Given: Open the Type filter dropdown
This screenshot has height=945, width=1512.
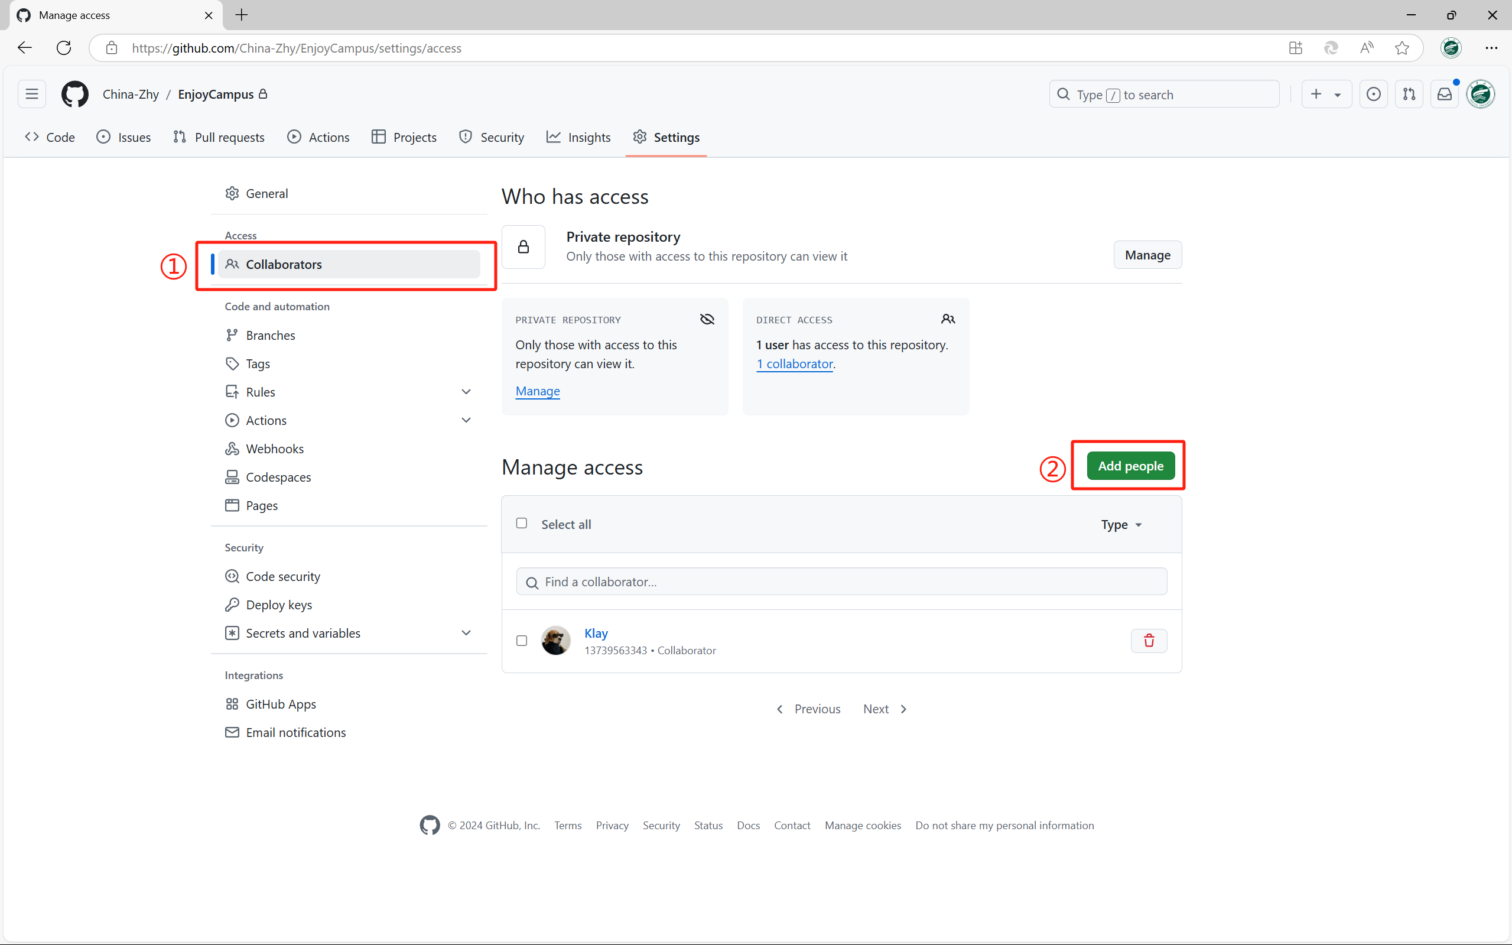Looking at the screenshot, I should [1121, 524].
